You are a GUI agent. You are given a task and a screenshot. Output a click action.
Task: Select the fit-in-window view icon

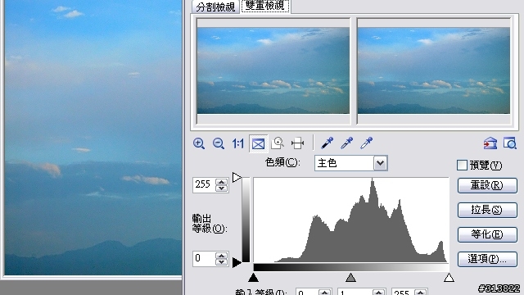(258, 144)
